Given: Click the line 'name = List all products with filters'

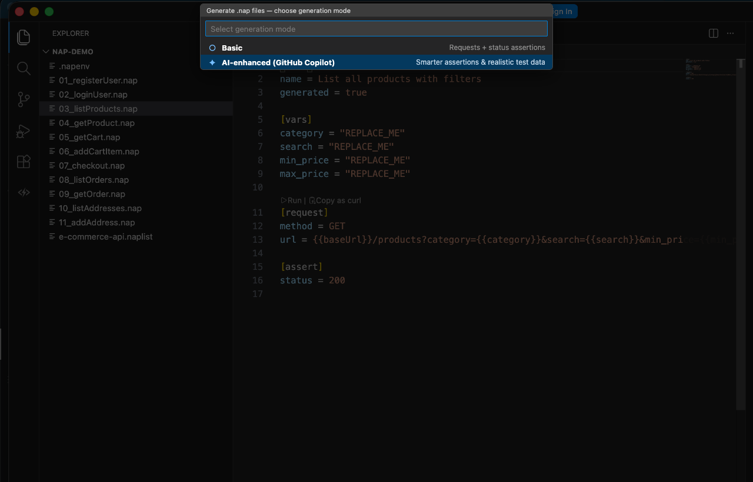Looking at the screenshot, I should tap(380, 79).
